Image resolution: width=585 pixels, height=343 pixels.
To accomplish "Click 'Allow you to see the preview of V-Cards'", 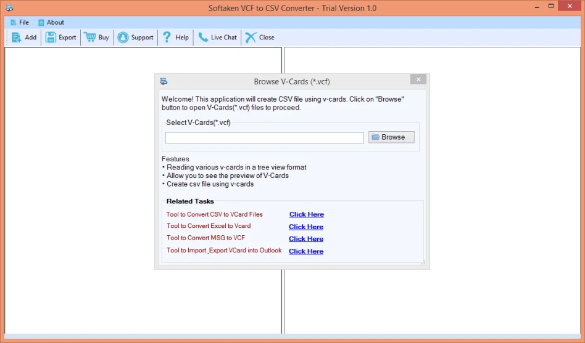I will tap(228, 176).
